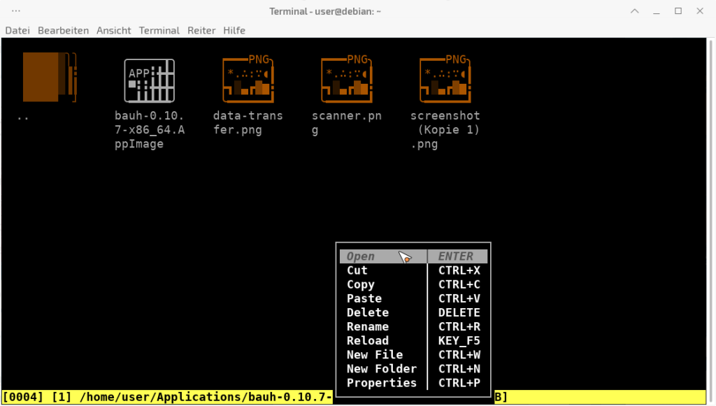
Task: Select Rename in the context menu
Action: 368,326
